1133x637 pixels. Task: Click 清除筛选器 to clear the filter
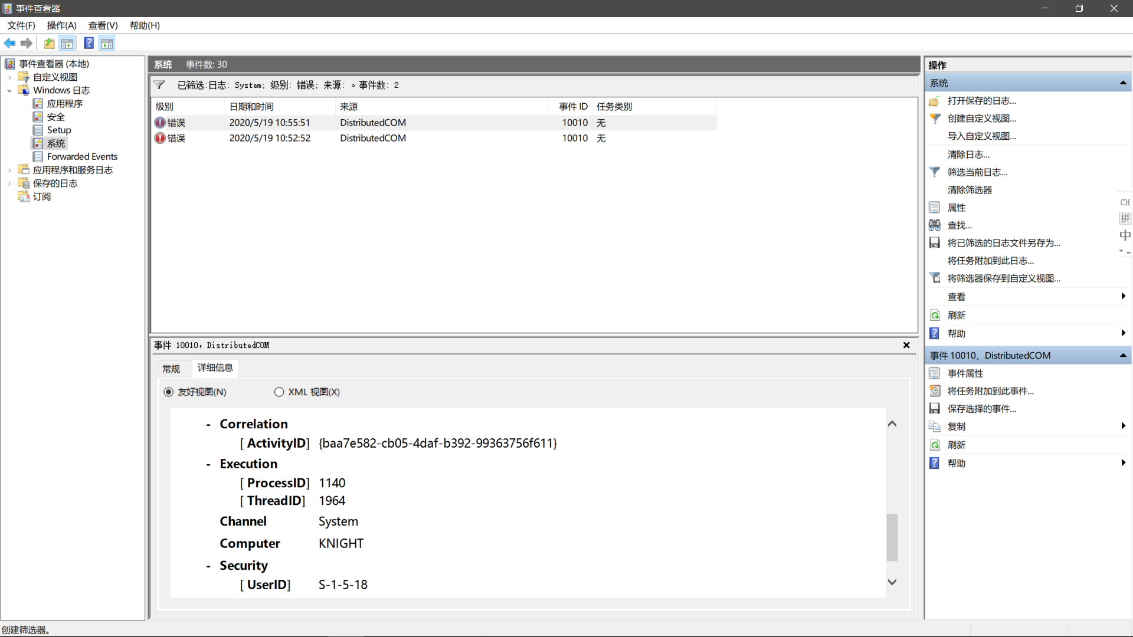tap(970, 189)
